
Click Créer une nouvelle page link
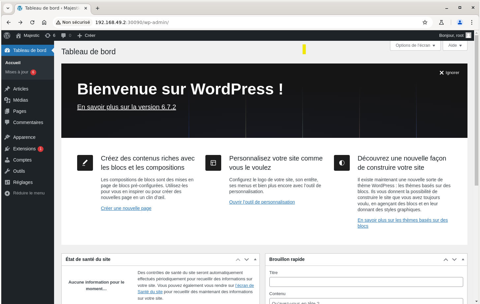[x=126, y=208]
